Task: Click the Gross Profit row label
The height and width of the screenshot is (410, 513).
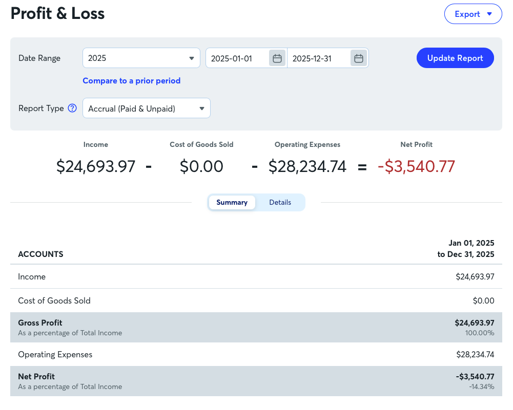Action: (40, 322)
